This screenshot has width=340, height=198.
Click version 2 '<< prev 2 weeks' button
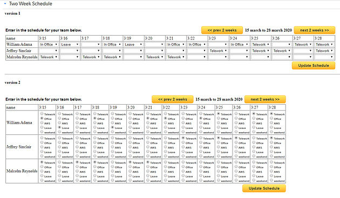(173, 99)
